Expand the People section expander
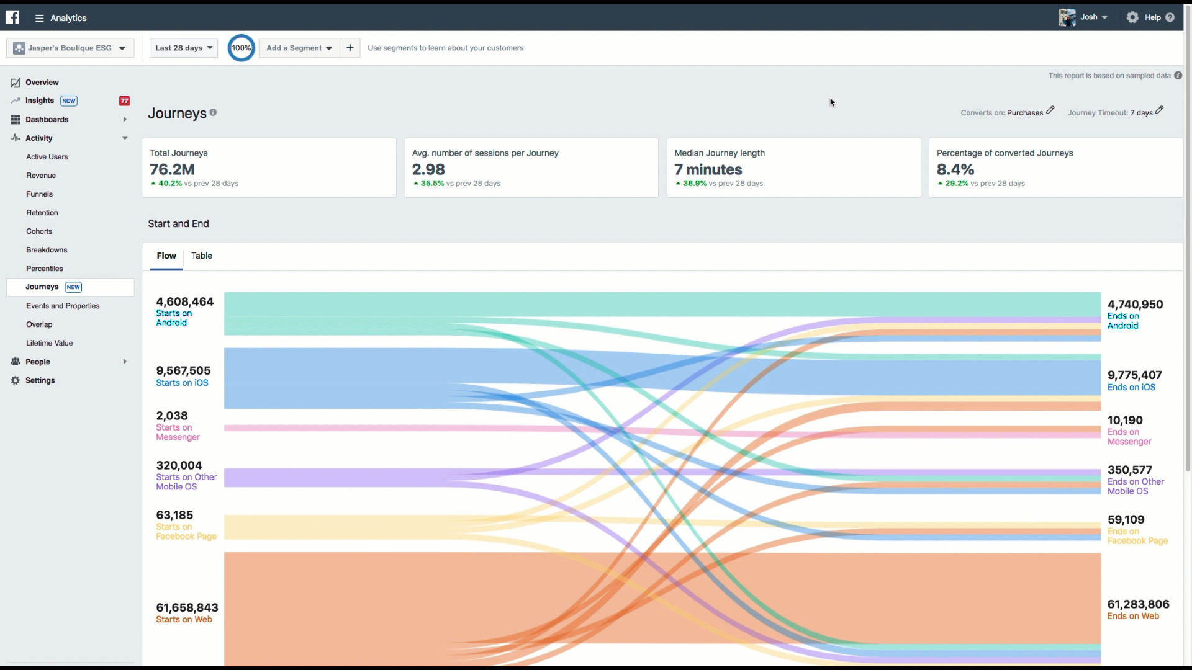 [x=124, y=362]
